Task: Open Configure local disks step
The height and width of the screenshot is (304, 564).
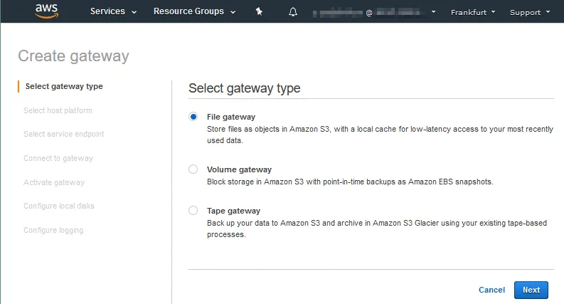Action: (59, 206)
